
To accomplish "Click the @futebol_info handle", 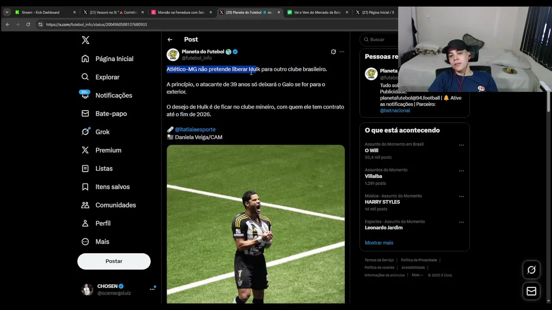I will tap(197, 58).
